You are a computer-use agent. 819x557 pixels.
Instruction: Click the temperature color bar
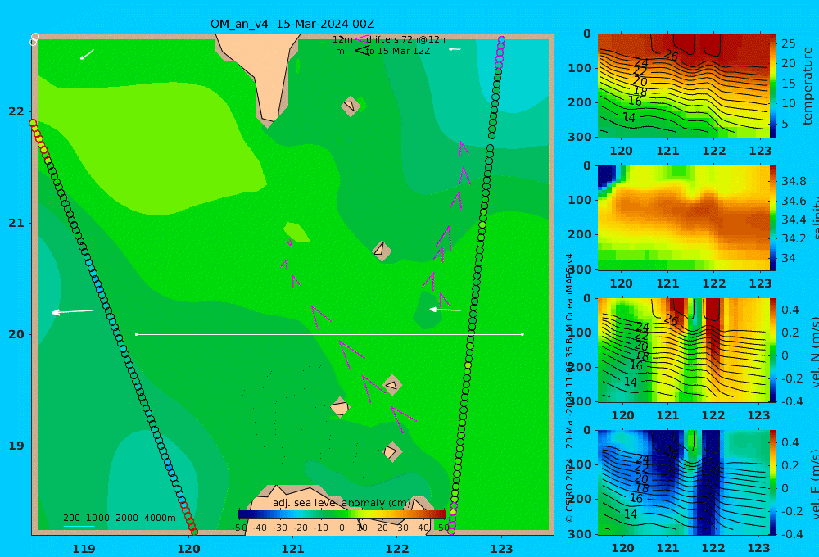click(x=773, y=86)
